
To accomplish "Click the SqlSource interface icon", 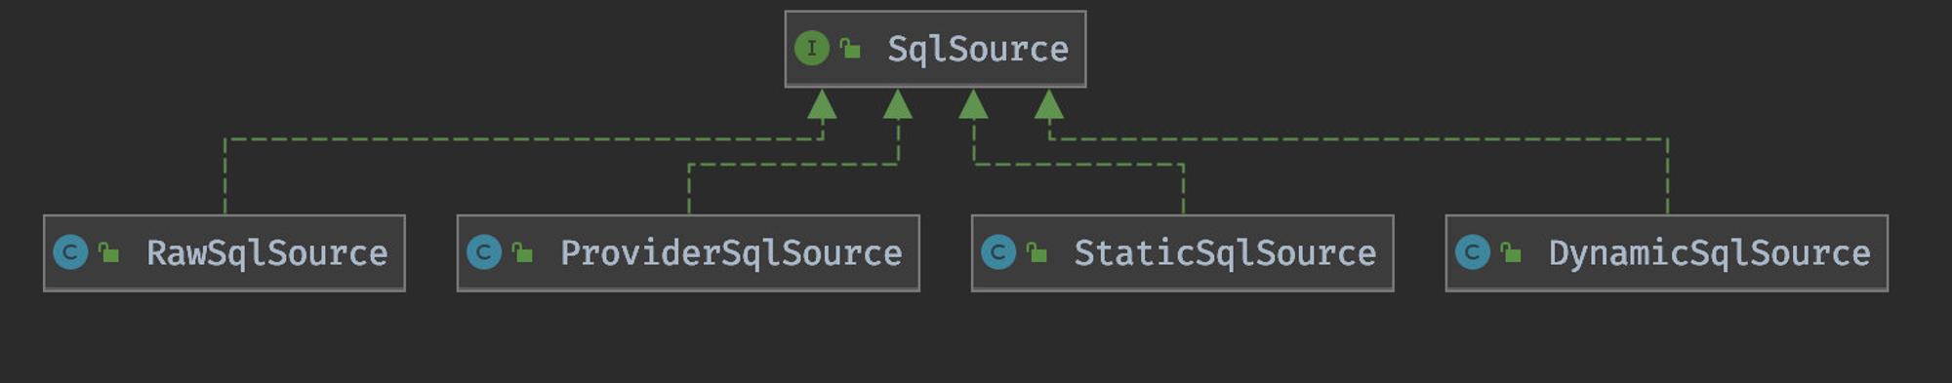I will click(x=811, y=48).
